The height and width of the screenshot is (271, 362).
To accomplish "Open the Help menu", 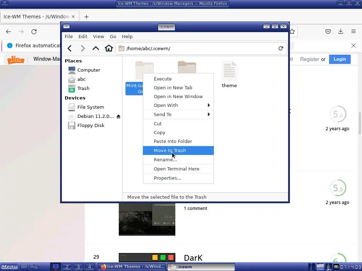I will coord(127,36).
